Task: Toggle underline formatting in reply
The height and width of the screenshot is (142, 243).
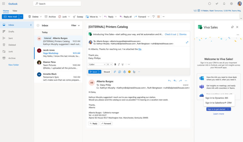Action: (x=123, y=64)
